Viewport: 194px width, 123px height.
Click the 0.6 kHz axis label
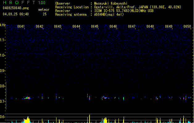(x=2, y=117)
